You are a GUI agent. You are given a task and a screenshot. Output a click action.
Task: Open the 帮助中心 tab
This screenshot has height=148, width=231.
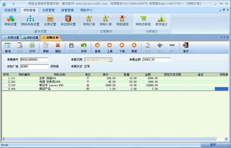86,10
